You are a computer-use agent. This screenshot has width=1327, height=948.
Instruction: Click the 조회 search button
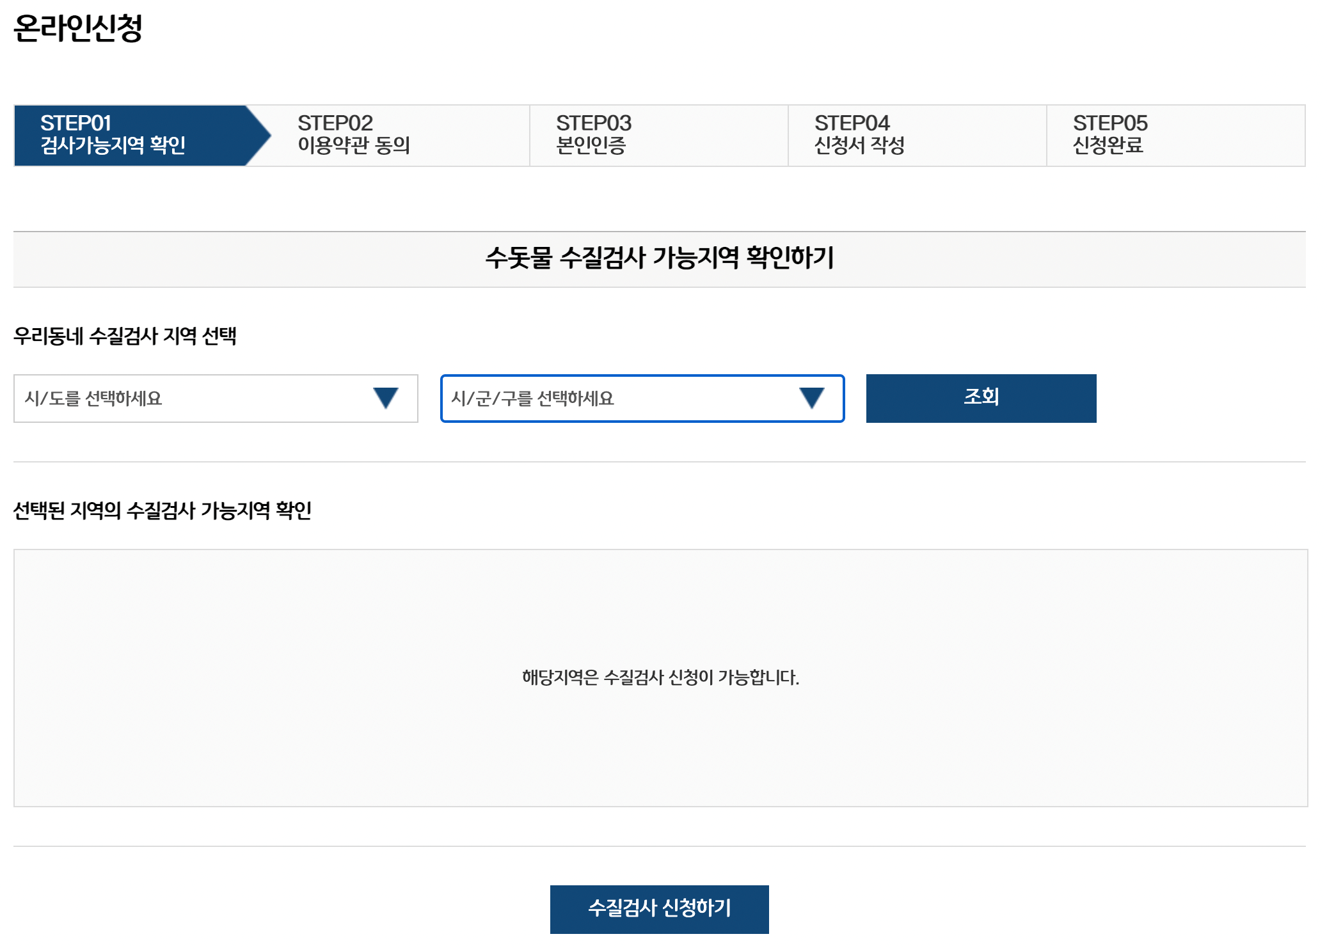click(x=980, y=398)
